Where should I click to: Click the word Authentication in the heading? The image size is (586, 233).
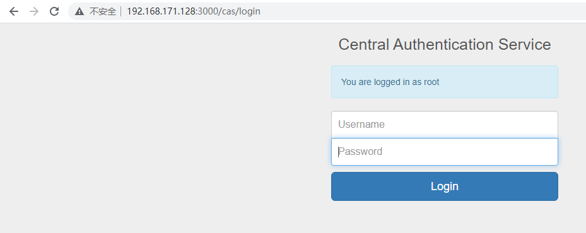pyautogui.click(x=443, y=45)
